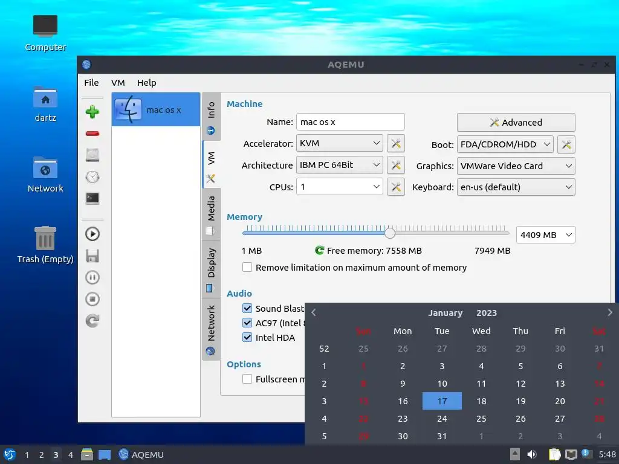Click the Boot order tools icon

(x=566, y=144)
